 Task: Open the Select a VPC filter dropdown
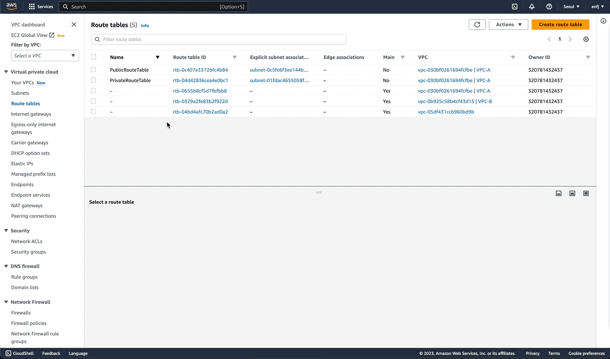click(x=45, y=55)
